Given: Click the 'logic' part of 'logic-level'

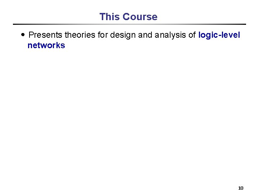Looking at the screenshot, I should coord(208,35).
